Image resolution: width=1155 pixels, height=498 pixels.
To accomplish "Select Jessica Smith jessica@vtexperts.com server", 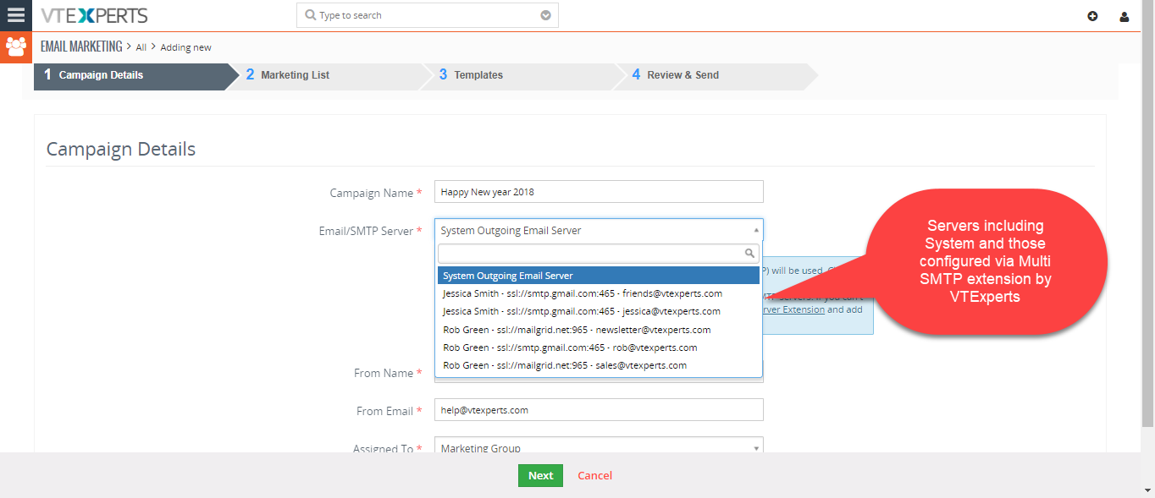I will 599,311.
